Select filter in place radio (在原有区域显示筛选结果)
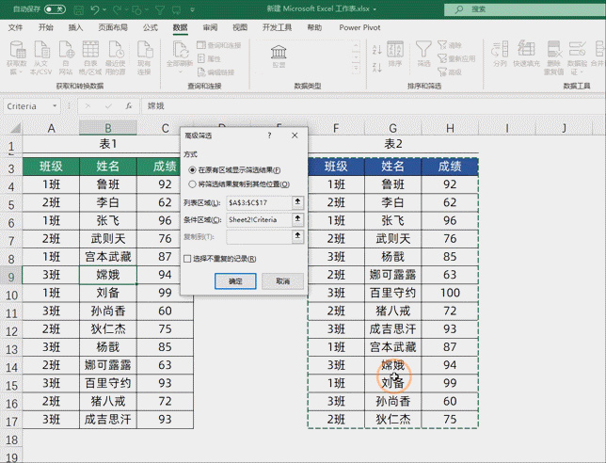Image resolution: width=606 pixels, height=463 pixels. click(x=192, y=170)
